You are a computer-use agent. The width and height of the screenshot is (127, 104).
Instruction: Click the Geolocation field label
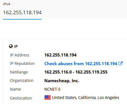click(x=21, y=98)
